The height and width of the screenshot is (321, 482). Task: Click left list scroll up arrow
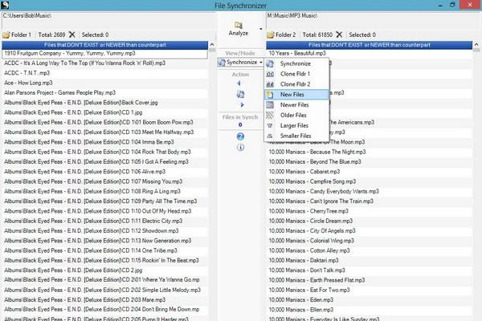212,45
